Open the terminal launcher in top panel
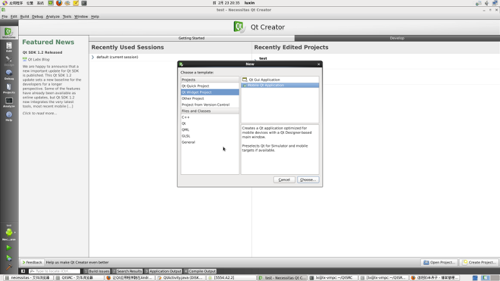 tap(84, 3)
